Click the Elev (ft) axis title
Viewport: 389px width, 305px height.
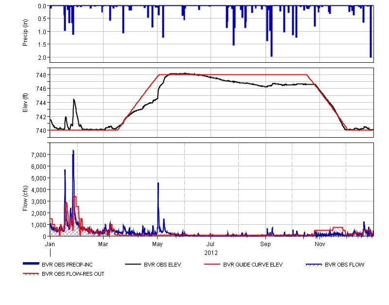pyautogui.click(x=25, y=103)
